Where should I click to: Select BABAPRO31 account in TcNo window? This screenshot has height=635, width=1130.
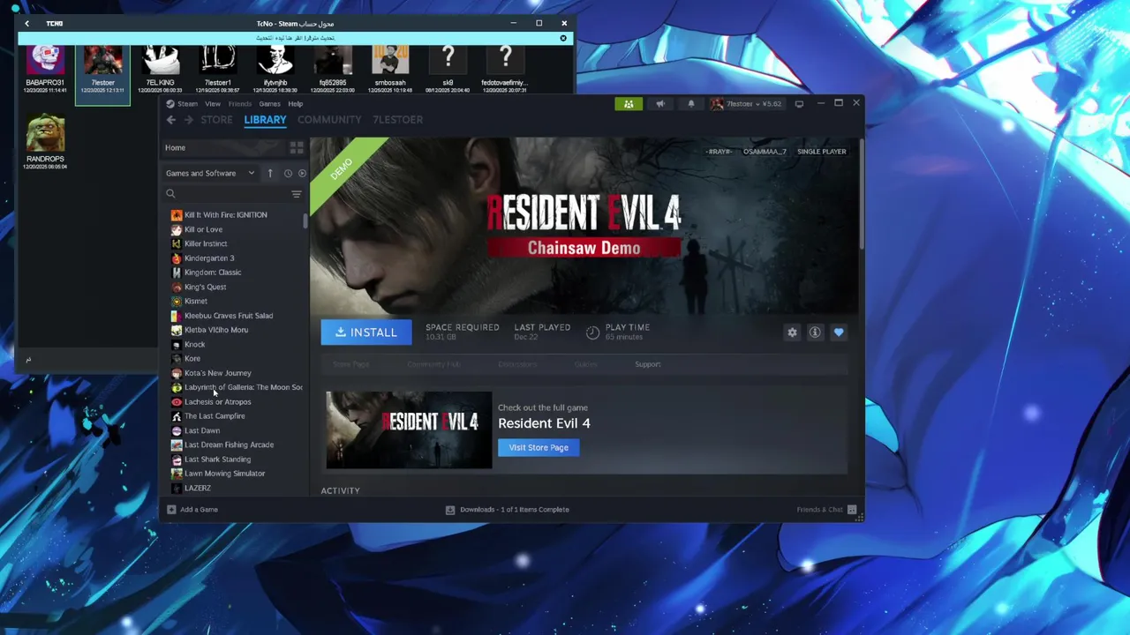pyautogui.click(x=45, y=71)
